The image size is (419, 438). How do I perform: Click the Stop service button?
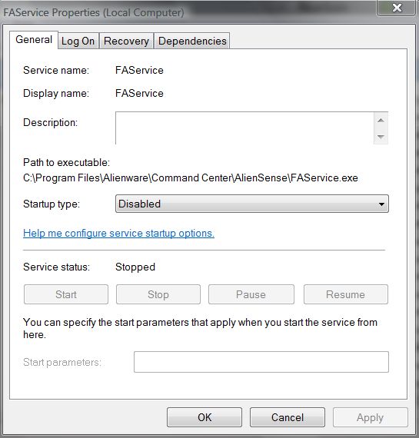point(158,294)
